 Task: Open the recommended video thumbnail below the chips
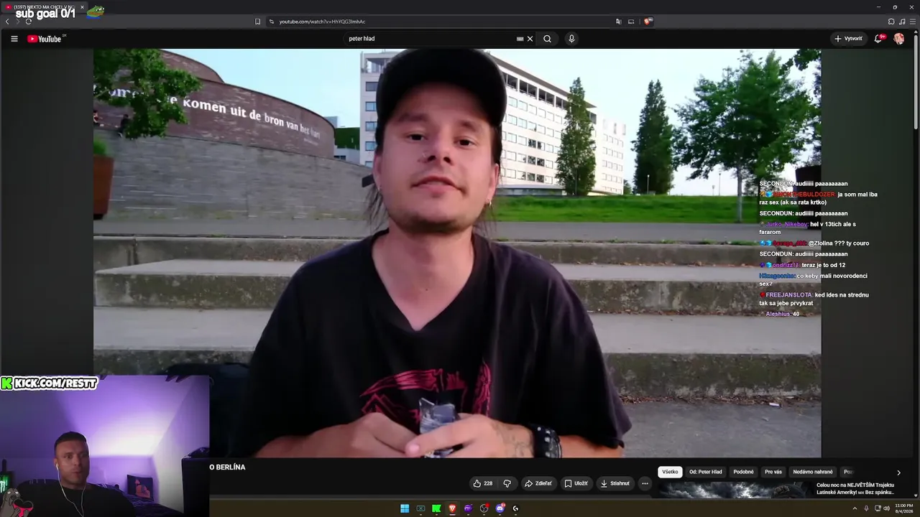click(x=735, y=490)
